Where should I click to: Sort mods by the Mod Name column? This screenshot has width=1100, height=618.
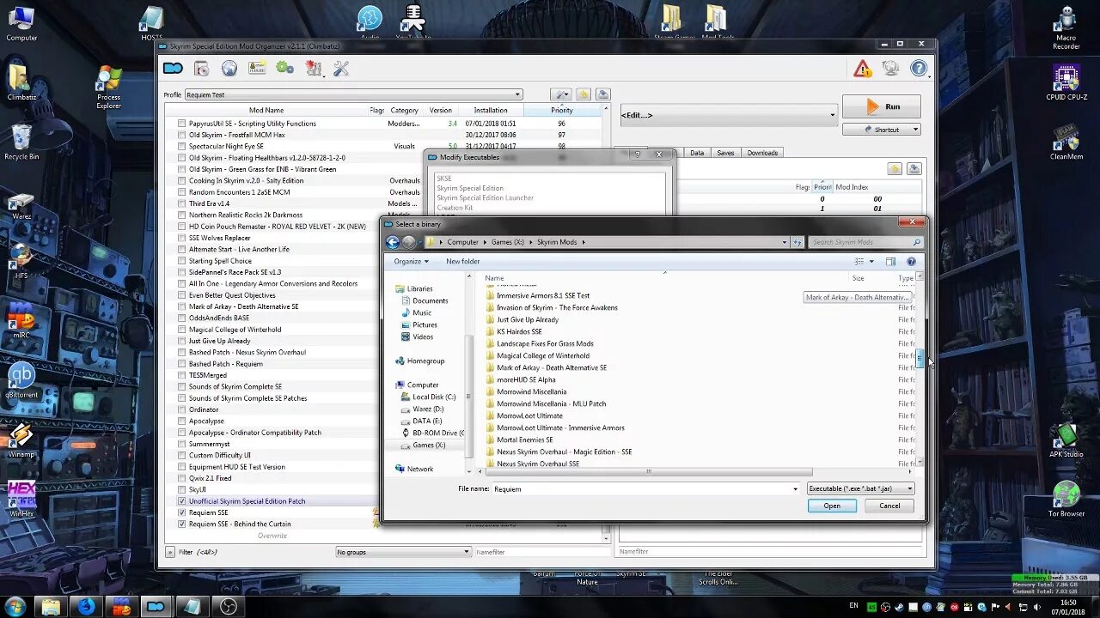pyautogui.click(x=266, y=110)
